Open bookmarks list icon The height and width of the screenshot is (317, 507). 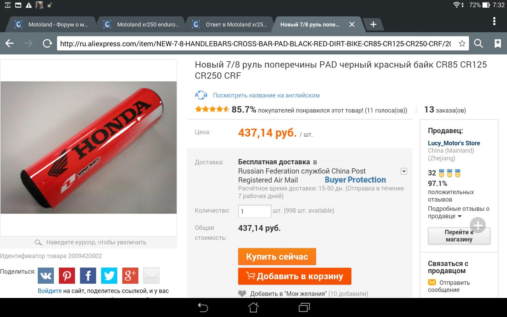(x=498, y=43)
